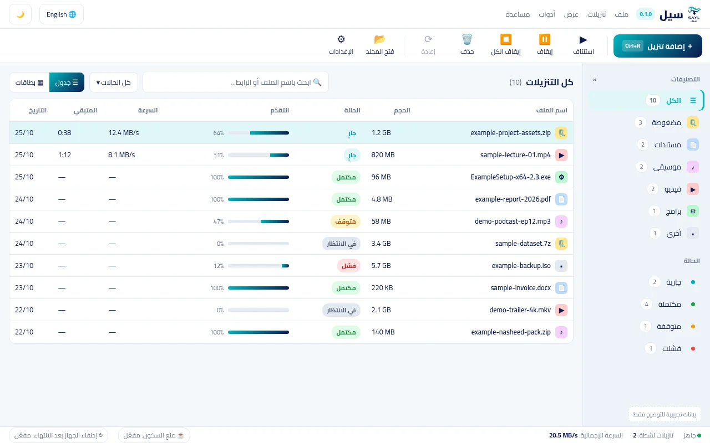
Task: Click the Delete (حذف) trash icon
Action: click(467, 39)
